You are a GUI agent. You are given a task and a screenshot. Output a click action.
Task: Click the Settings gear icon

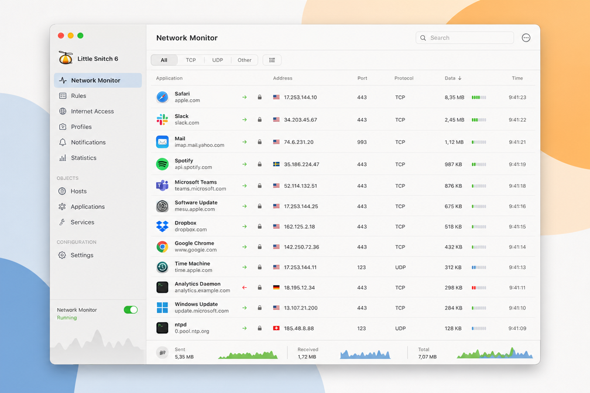(x=62, y=255)
